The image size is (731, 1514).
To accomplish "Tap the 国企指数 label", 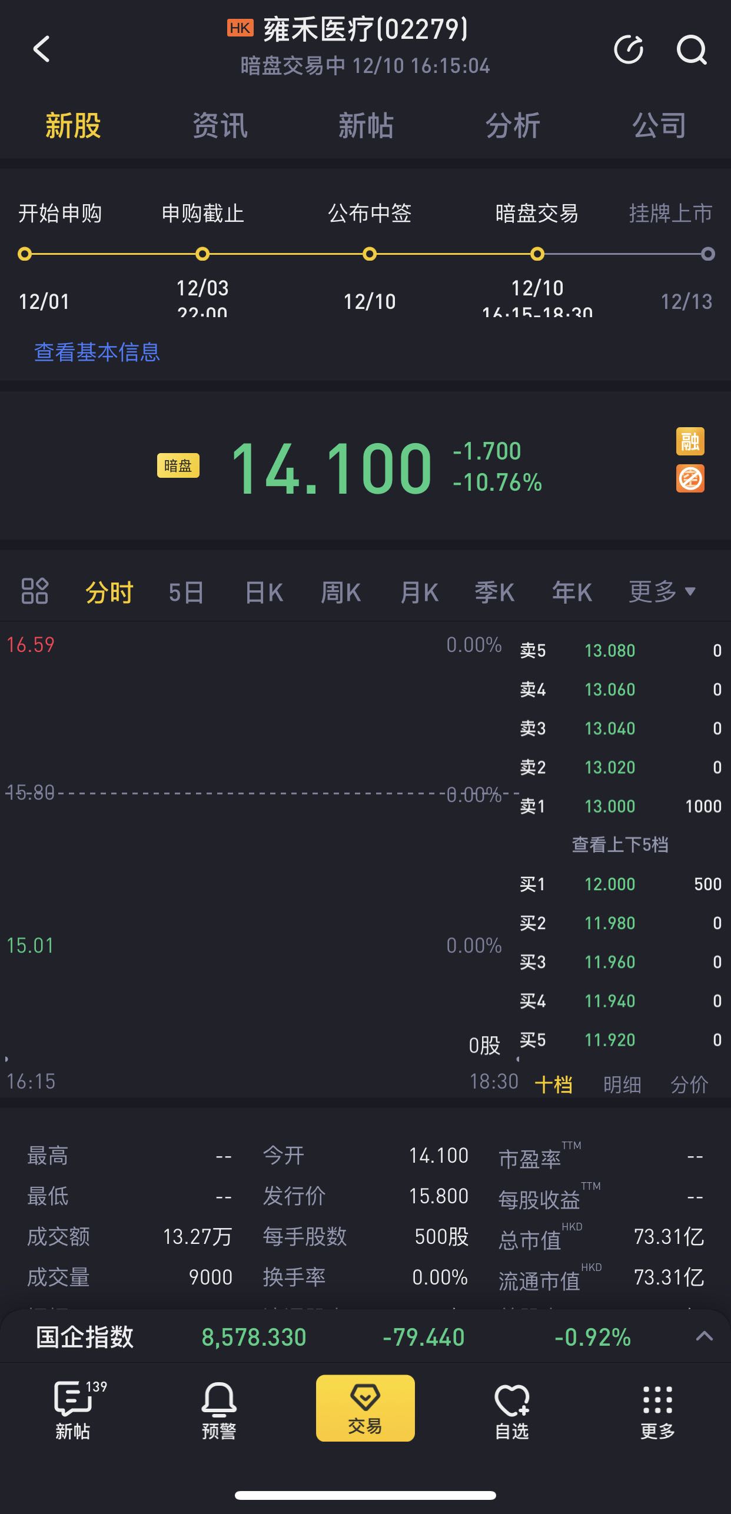I will (x=85, y=1337).
